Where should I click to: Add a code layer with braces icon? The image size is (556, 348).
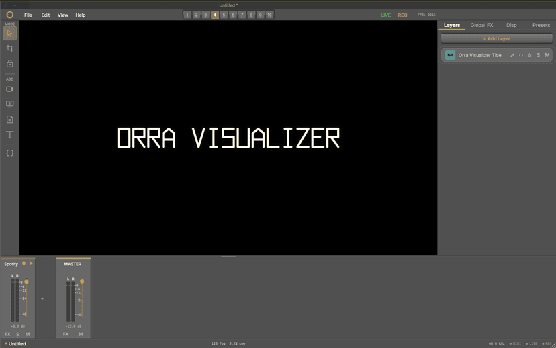click(9, 153)
